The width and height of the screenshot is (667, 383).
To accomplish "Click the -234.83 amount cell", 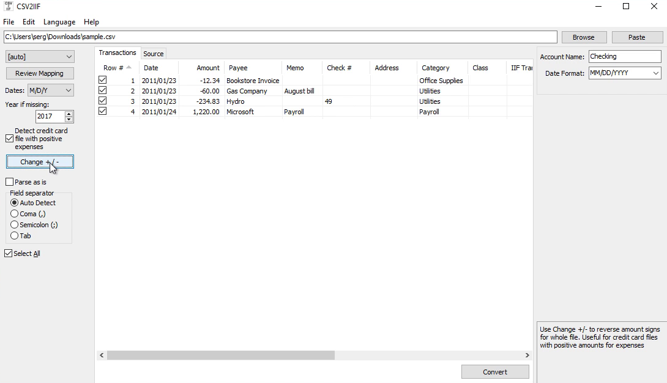I will [x=201, y=101].
